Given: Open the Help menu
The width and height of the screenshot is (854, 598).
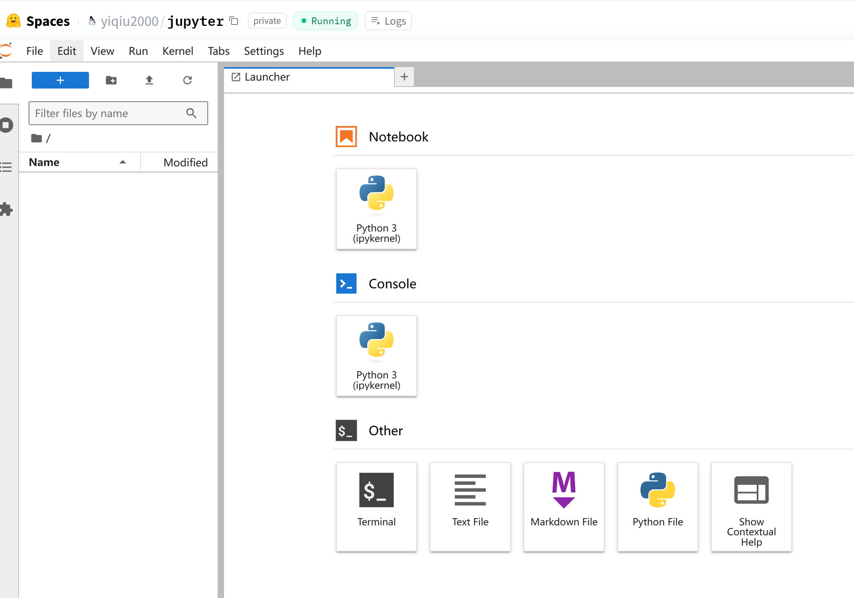Looking at the screenshot, I should tap(310, 51).
